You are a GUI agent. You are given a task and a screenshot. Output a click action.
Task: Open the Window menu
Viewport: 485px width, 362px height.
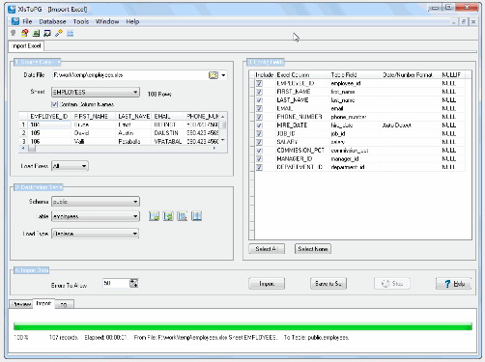pos(107,21)
